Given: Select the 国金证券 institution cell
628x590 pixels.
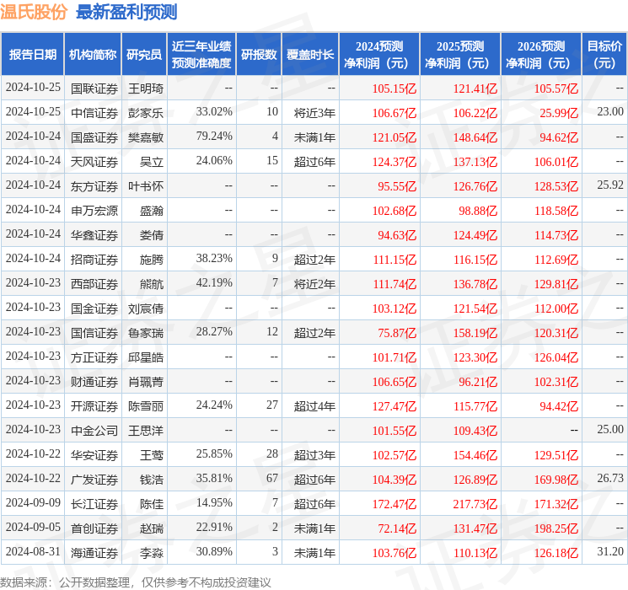Looking at the screenshot, I should (x=94, y=308).
